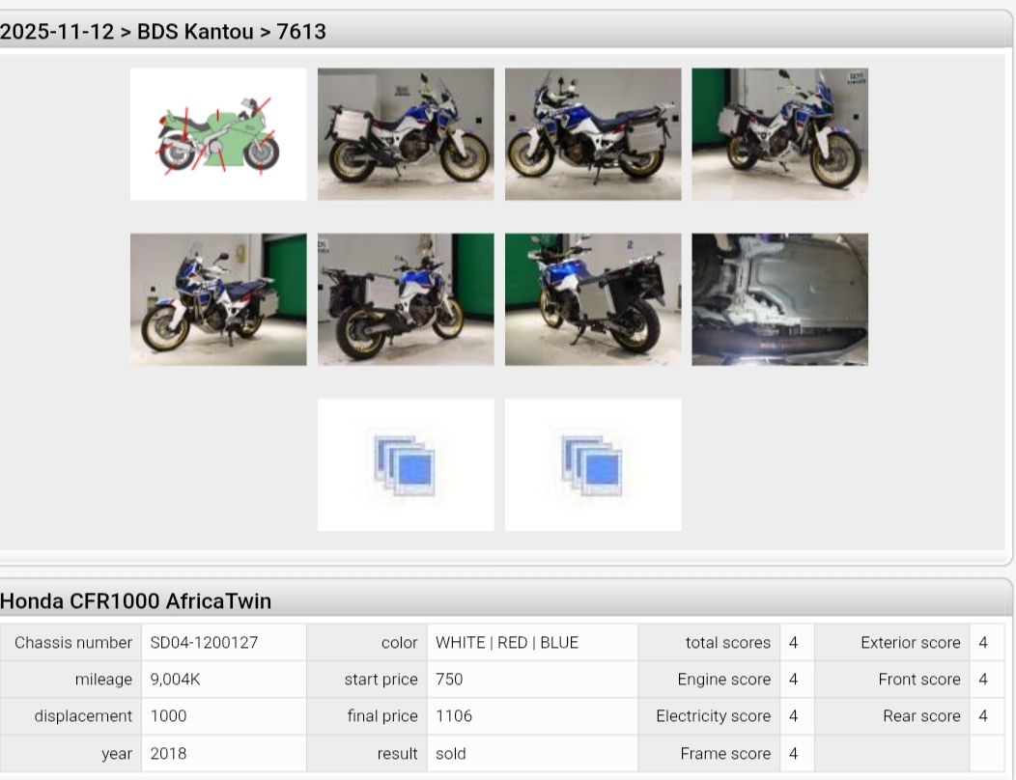Click the left image placeholder icon
Image resolution: width=1016 pixels, height=780 pixels.
coord(405,464)
